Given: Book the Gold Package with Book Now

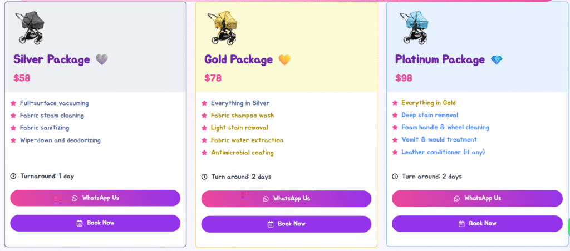Looking at the screenshot, I should pos(286,224).
